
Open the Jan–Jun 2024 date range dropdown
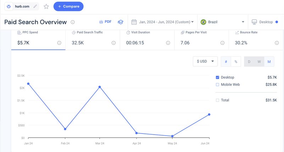pos(163,22)
